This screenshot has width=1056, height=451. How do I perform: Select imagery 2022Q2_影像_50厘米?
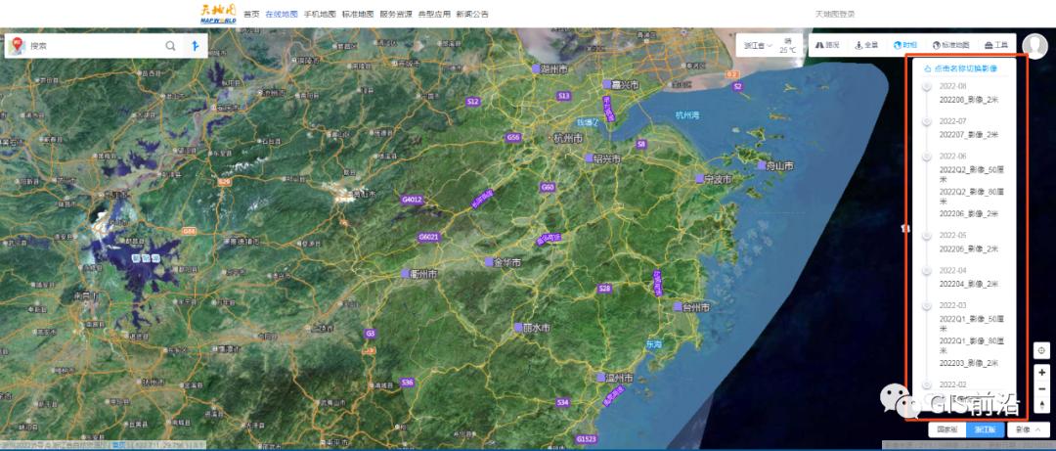coord(971,174)
